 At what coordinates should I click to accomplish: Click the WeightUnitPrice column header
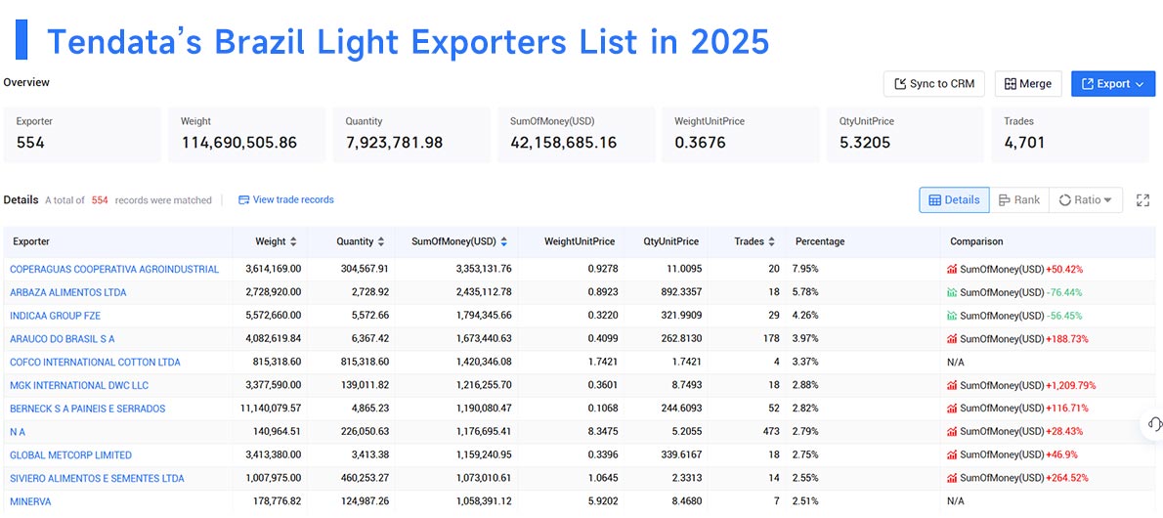(x=580, y=241)
